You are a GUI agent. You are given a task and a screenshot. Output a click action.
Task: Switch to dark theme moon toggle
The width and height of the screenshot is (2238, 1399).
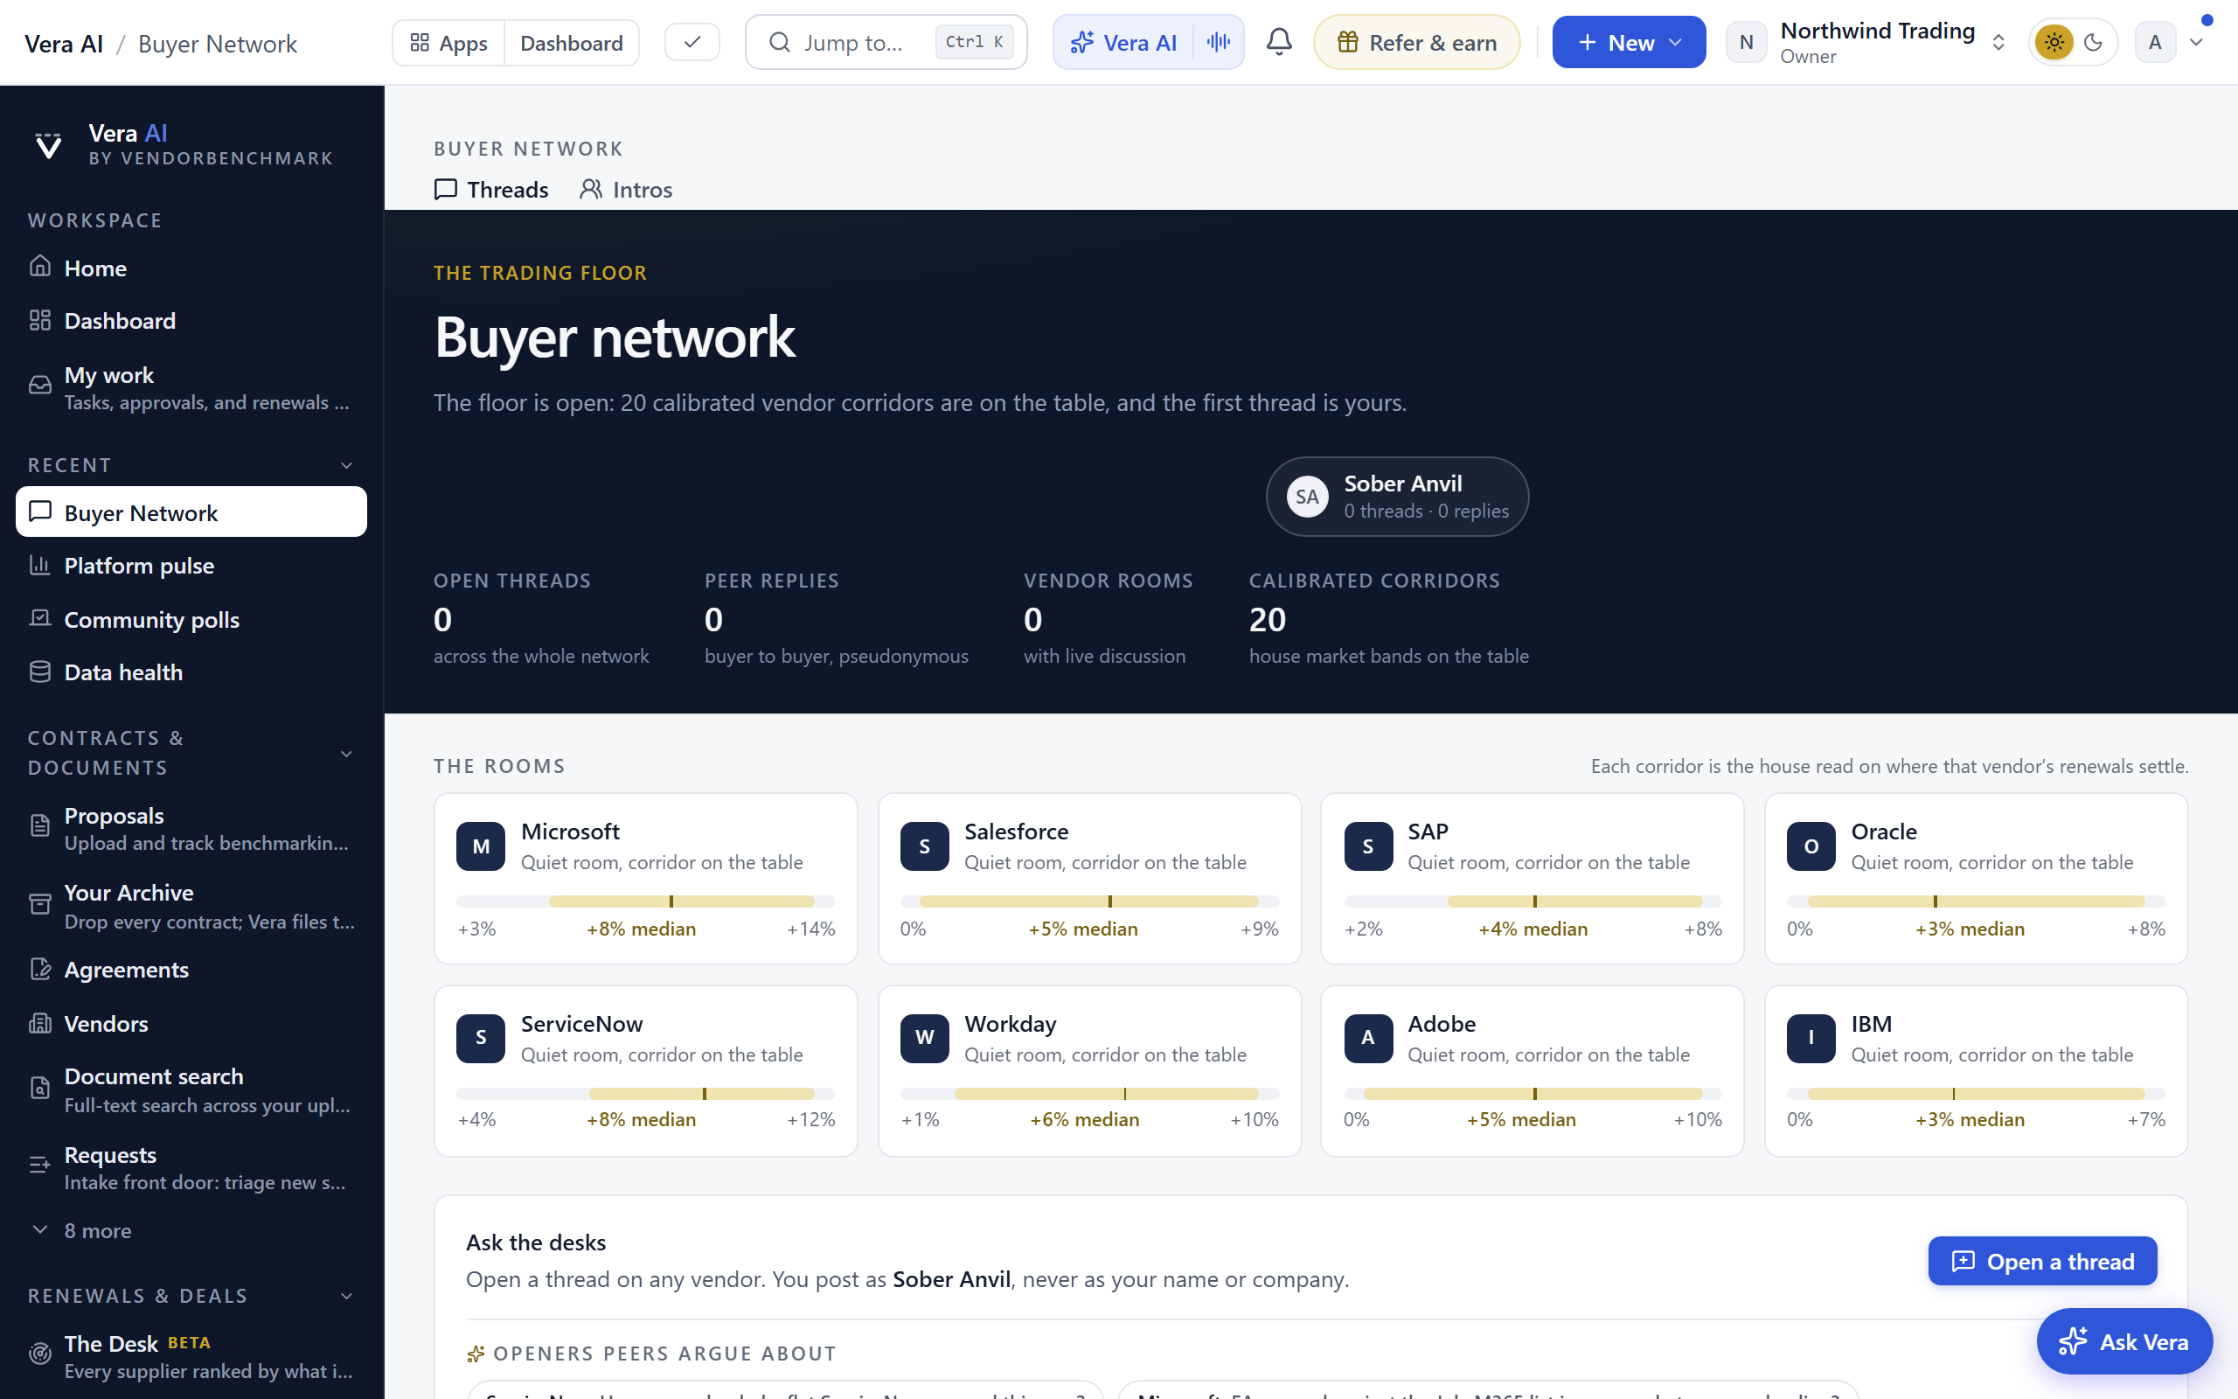[x=2094, y=42]
